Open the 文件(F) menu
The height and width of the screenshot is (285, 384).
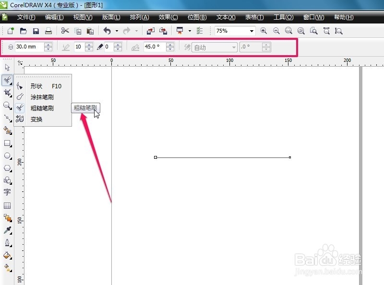(x=26, y=17)
